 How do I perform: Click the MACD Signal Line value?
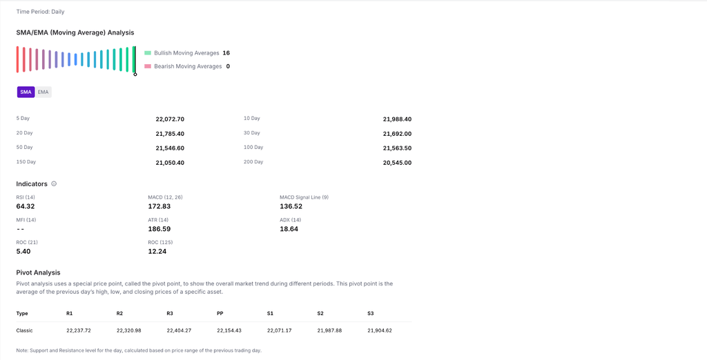(291, 206)
